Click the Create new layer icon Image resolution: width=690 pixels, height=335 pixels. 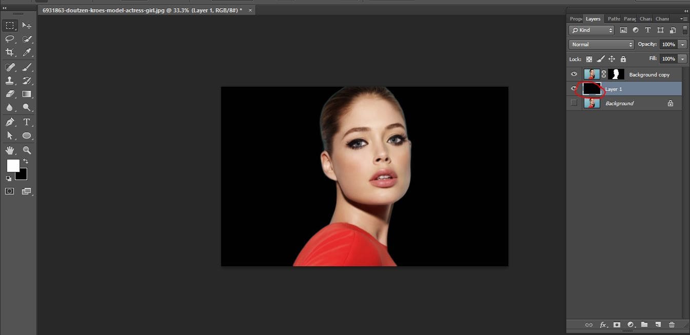point(658,324)
